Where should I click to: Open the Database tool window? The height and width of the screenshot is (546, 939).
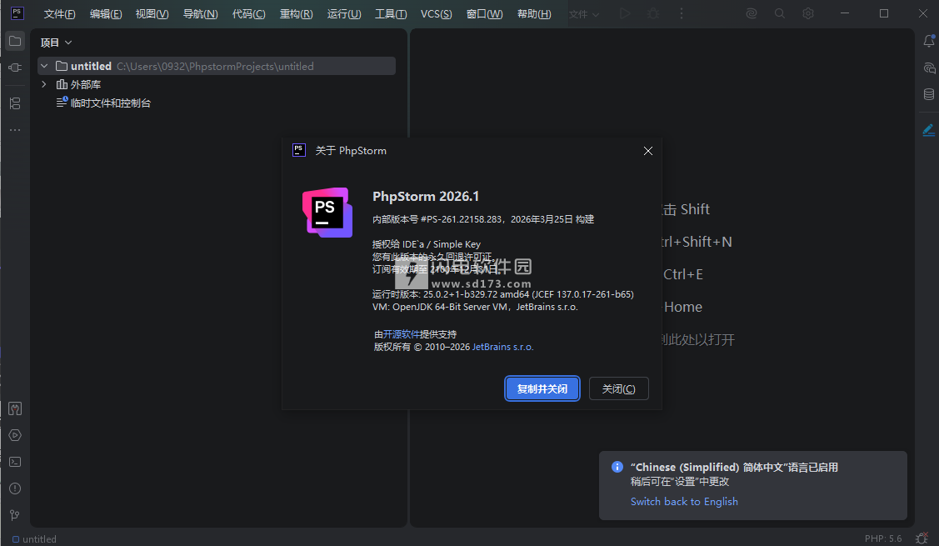point(928,94)
